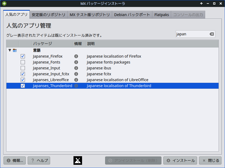Click the green plus app icon in the title bar
This screenshot has width=225, height=168.
point(4,3)
